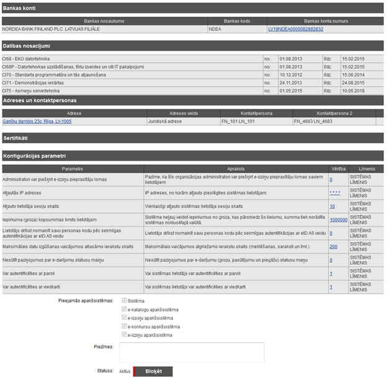
Task: Open value for Var autentificēties ar viedkarti
Action: [331, 287]
